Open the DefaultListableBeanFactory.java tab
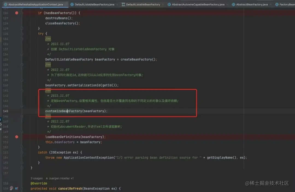Image resolution: width=295 pixels, height=192 pixels. click(95, 4)
